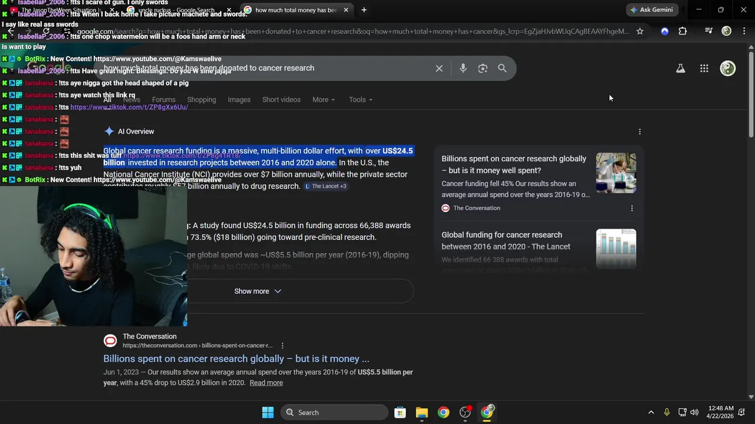The width and height of the screenshot is (755, 424).
Task: Show hidden system tray icons
Action: point(651,412)
